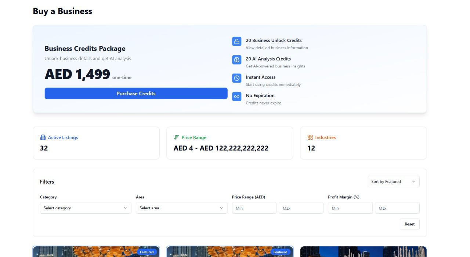This screenshot has width=470, height=257.
Task: Click the 'Active Listings' label
Action: click(63, 137)
